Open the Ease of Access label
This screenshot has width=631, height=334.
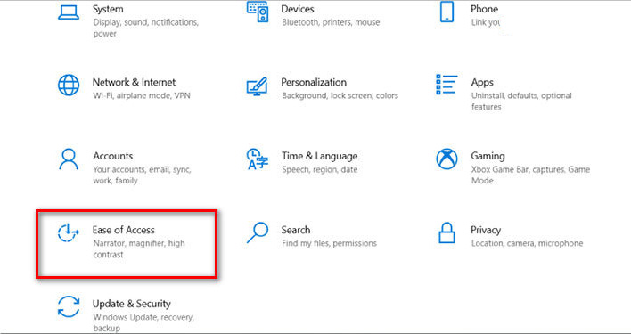click(x=124, y=230)
